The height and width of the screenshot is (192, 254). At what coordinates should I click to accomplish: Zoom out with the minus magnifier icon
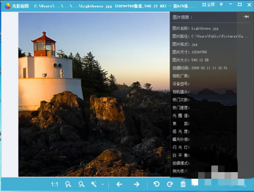[81, 184]
